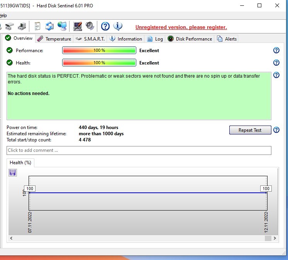Click 'Unregistered version, please register' link
Screen dimensions: 288x260
[181, 27]
